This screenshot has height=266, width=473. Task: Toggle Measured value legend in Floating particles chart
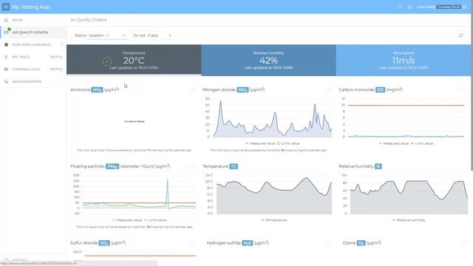(126, 220)
